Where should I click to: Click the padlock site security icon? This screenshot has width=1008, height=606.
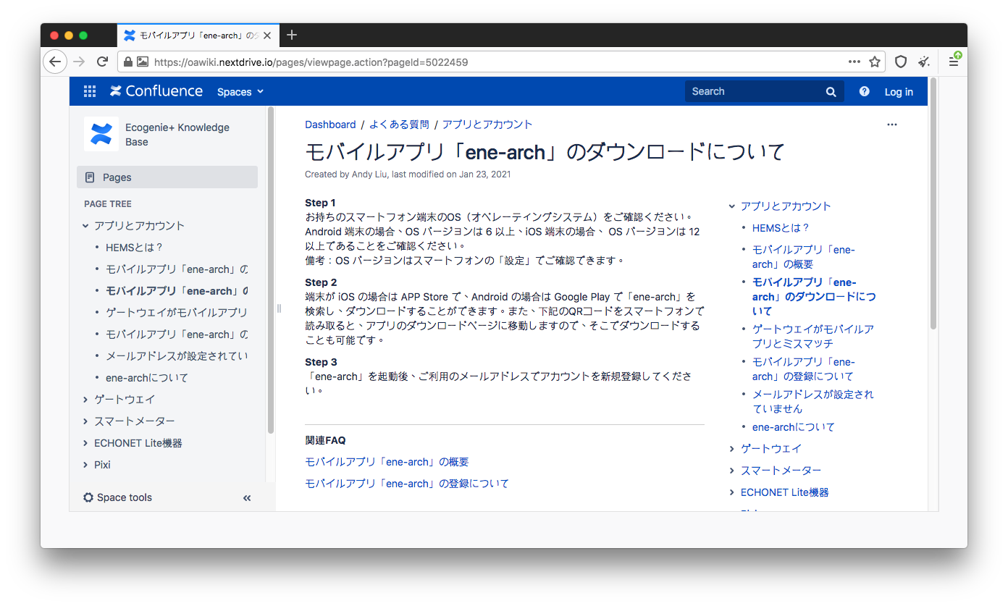point(128,62)
